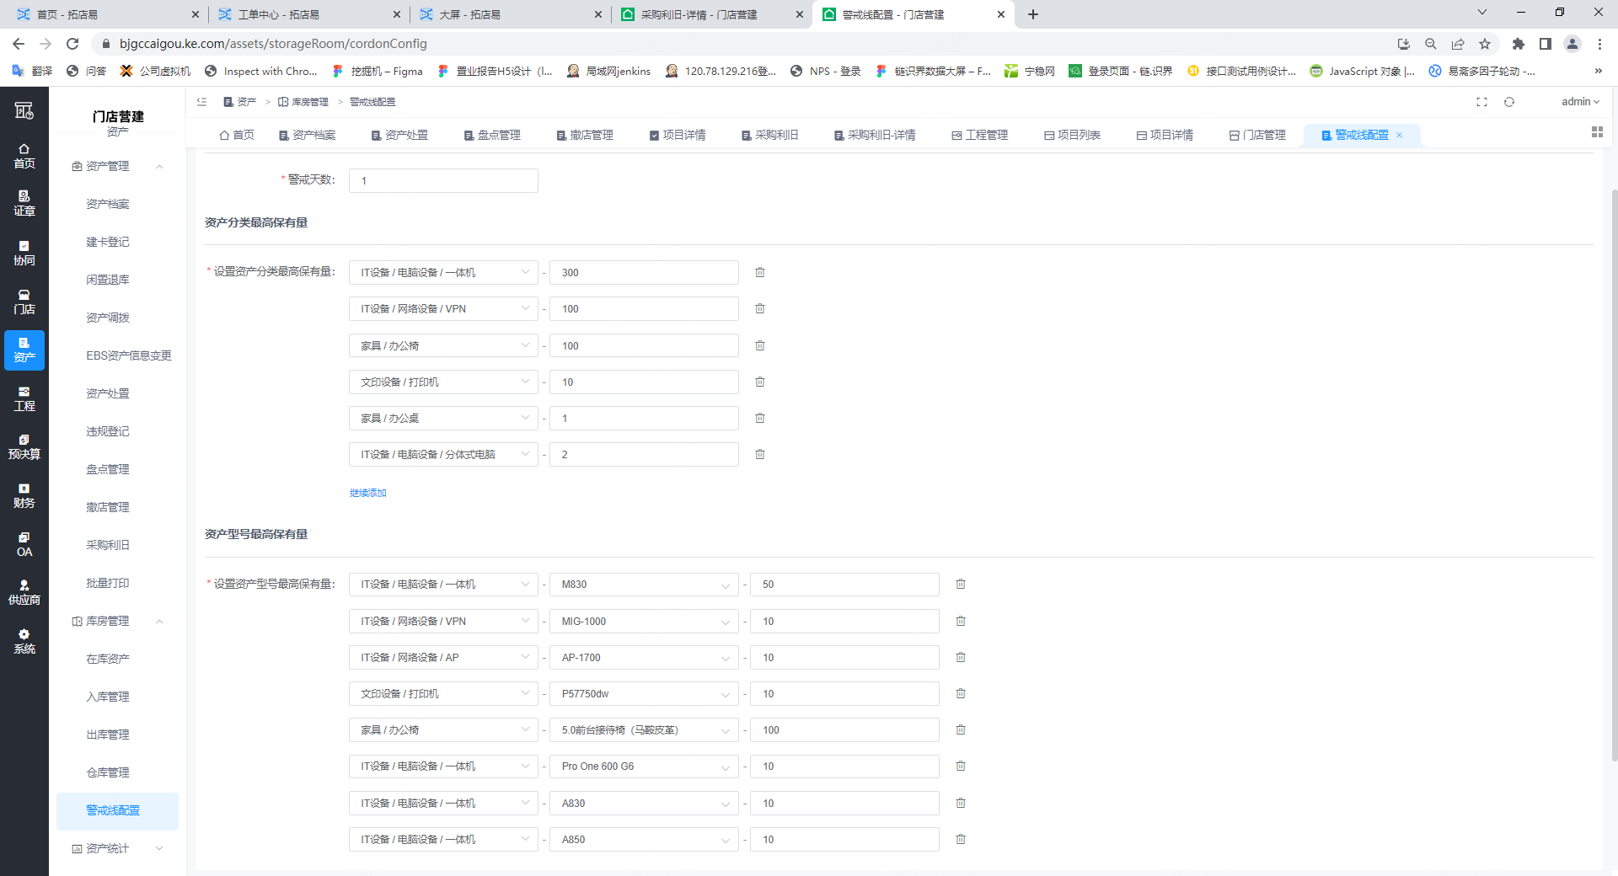Delete the A850 model limit row

pos(960,840)
